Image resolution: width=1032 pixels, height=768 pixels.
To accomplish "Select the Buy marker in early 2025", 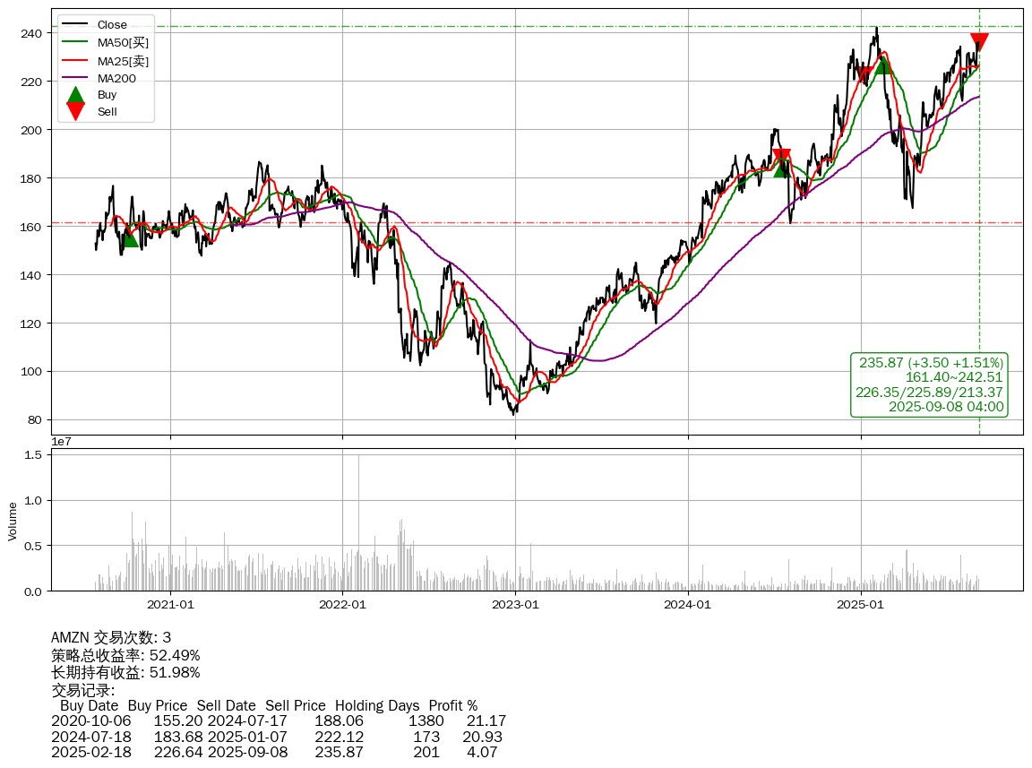I will 883,65.
